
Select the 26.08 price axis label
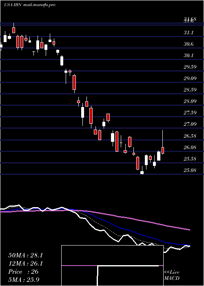pyautogui.click(x=190, y=147)
